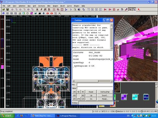Screen dimensions: 158x118
Task: Click the key list horizontal scrollbar thumb
Action: tap(86, 81)
